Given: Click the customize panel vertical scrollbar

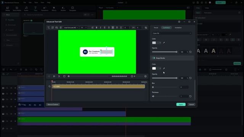Looking at the screenshot, I should (x=195, y=90).
